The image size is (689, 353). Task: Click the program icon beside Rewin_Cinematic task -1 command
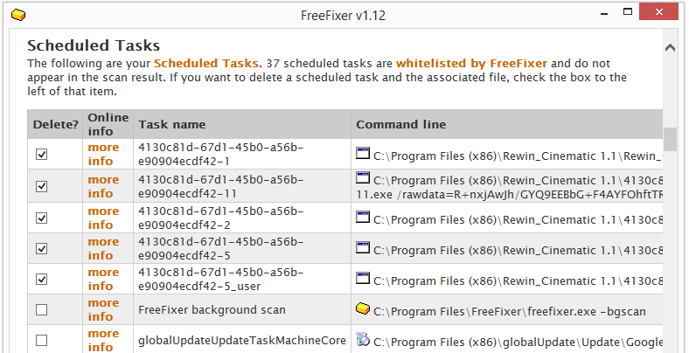363,153
